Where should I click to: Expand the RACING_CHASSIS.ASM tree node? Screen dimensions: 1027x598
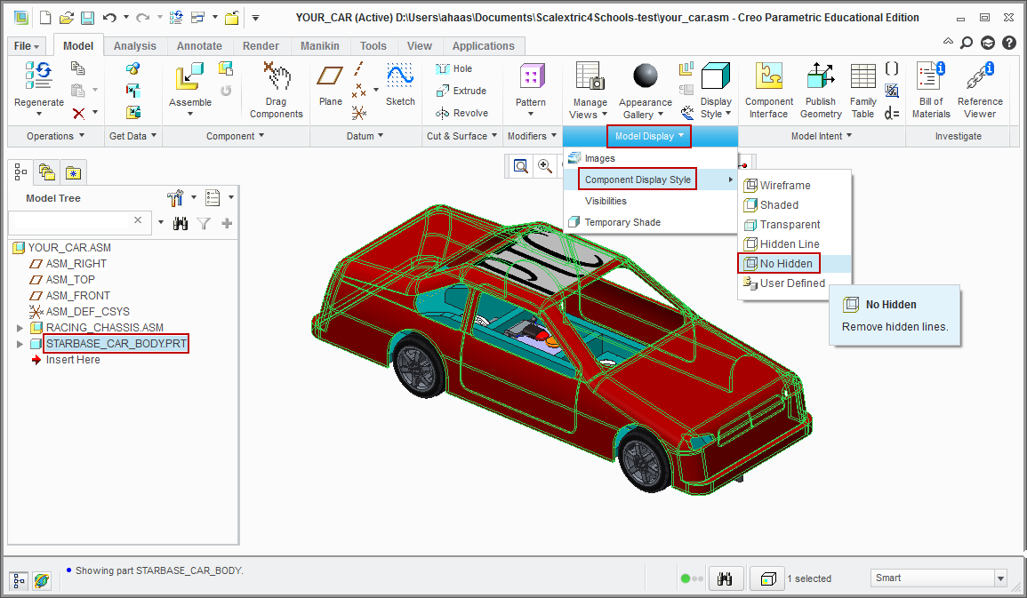(20, 328)
